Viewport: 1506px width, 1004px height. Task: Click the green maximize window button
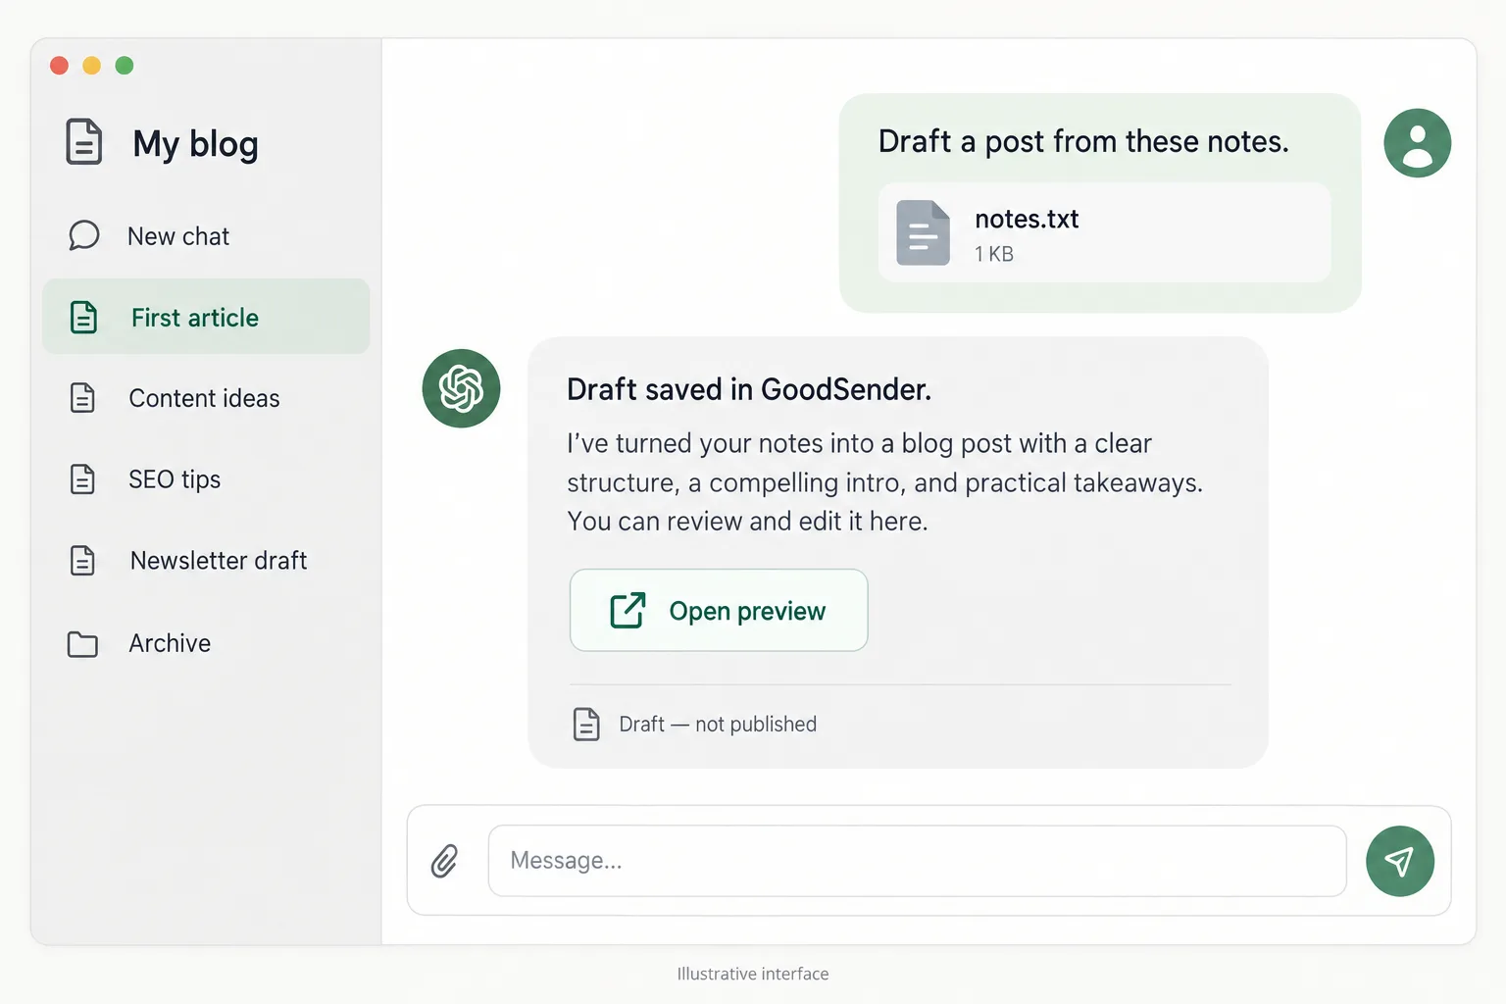[x=125, y=66]
